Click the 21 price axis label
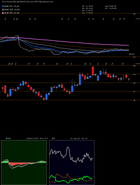Screen dimensions: 140x185 click(134, 57)
